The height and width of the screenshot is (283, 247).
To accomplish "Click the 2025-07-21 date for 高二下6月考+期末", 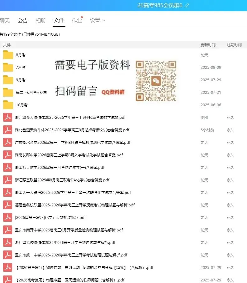I will 211,93.
